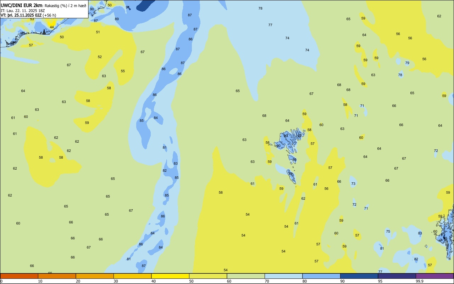Screen dimensions: 454x284
Task: Click the map value 44
Action: (52, 27)
